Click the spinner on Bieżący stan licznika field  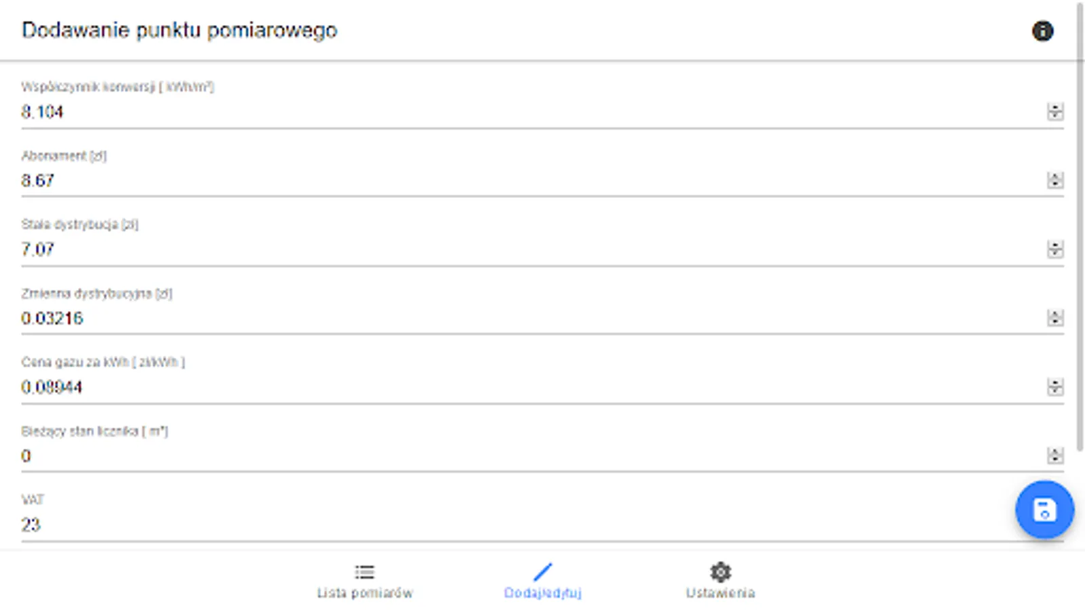pyautogui.click(x=1055, y=455)
